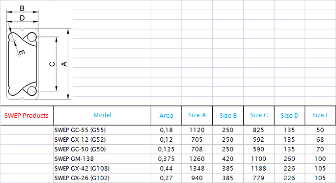Select Size A value 705
The image size is (336, 183).
pyautogui.click(x=197, y=139)
